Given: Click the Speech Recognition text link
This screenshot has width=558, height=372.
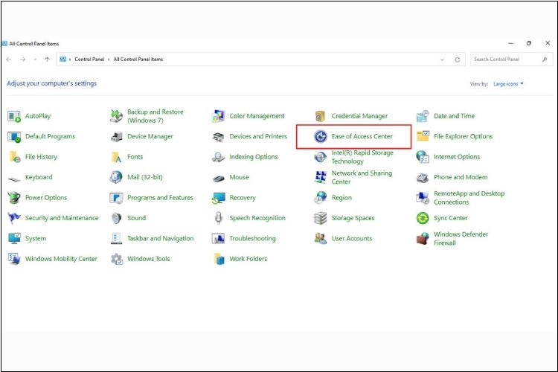Looking at the screenshot, I should [x=257, y=218].
